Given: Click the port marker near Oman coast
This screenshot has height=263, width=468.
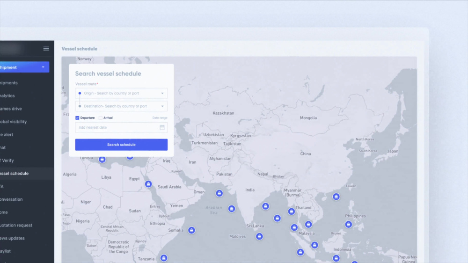Looking at the screenshot, I should tap(219, 193).
